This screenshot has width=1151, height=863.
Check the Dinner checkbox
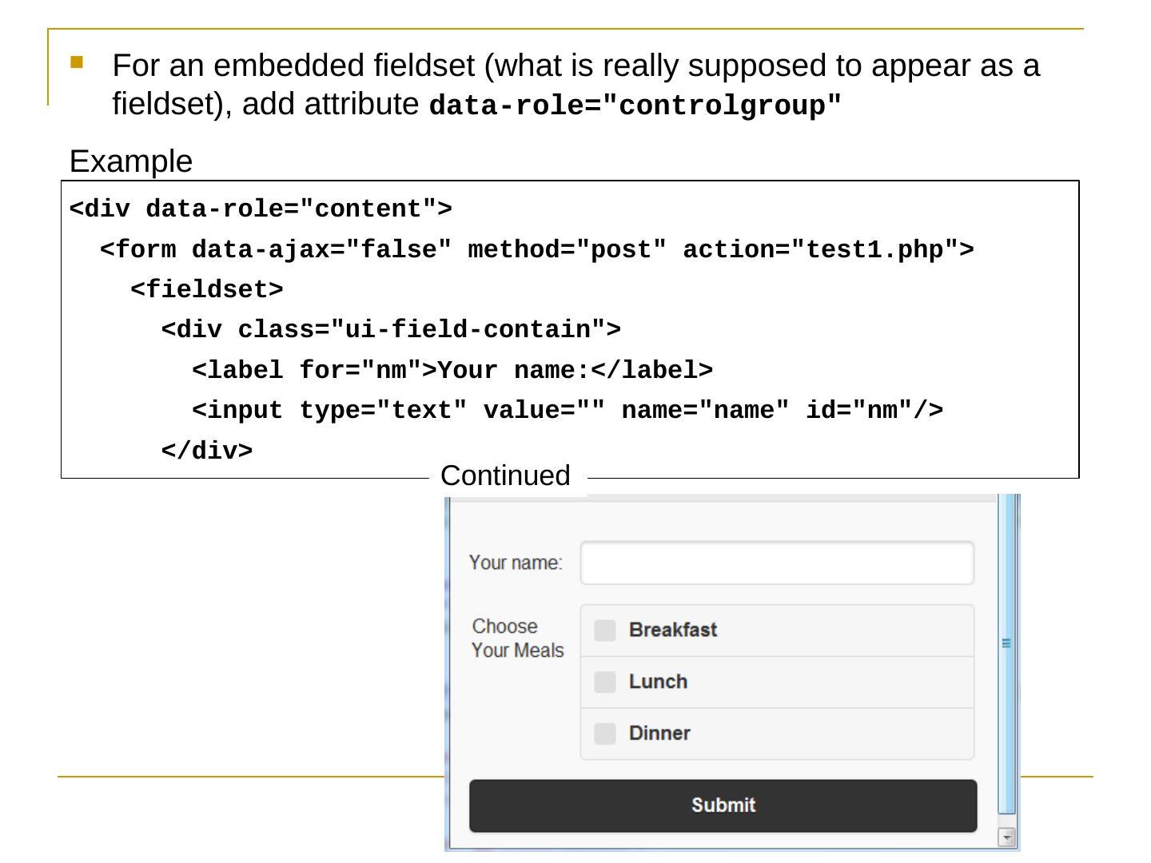605,734
